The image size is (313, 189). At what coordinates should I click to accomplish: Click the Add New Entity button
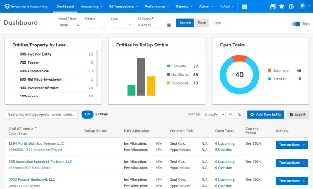[x=266, y=115]
